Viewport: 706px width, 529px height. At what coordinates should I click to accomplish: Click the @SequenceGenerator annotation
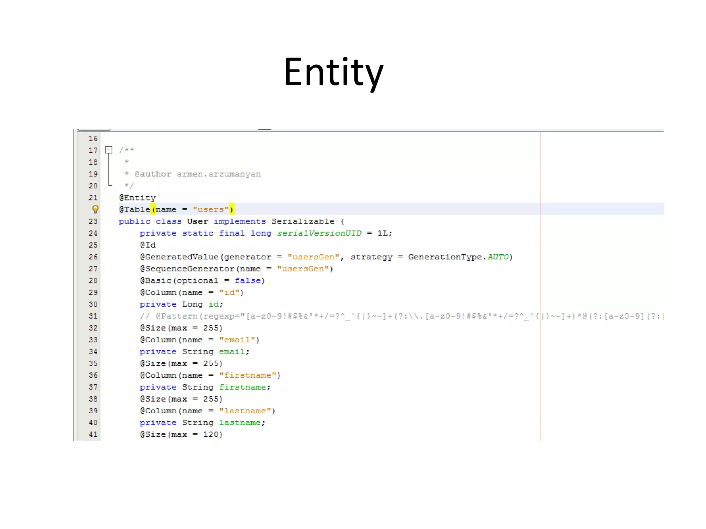187,269
